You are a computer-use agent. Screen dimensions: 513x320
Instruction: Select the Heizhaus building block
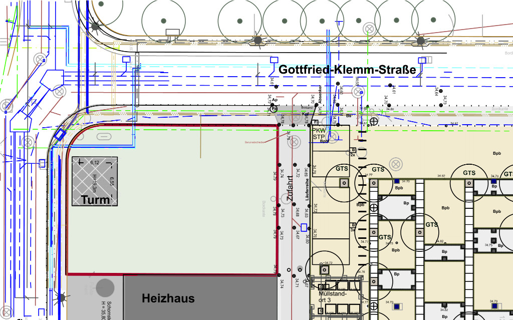[x=200, y=298]
